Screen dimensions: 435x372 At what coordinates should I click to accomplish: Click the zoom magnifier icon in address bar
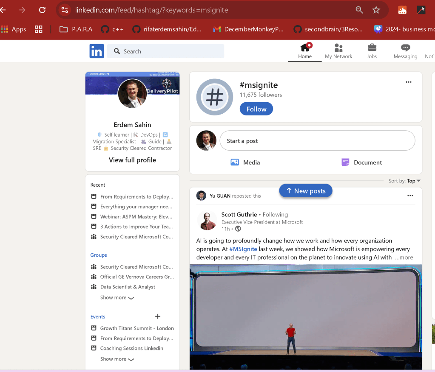tap(359, 10)
